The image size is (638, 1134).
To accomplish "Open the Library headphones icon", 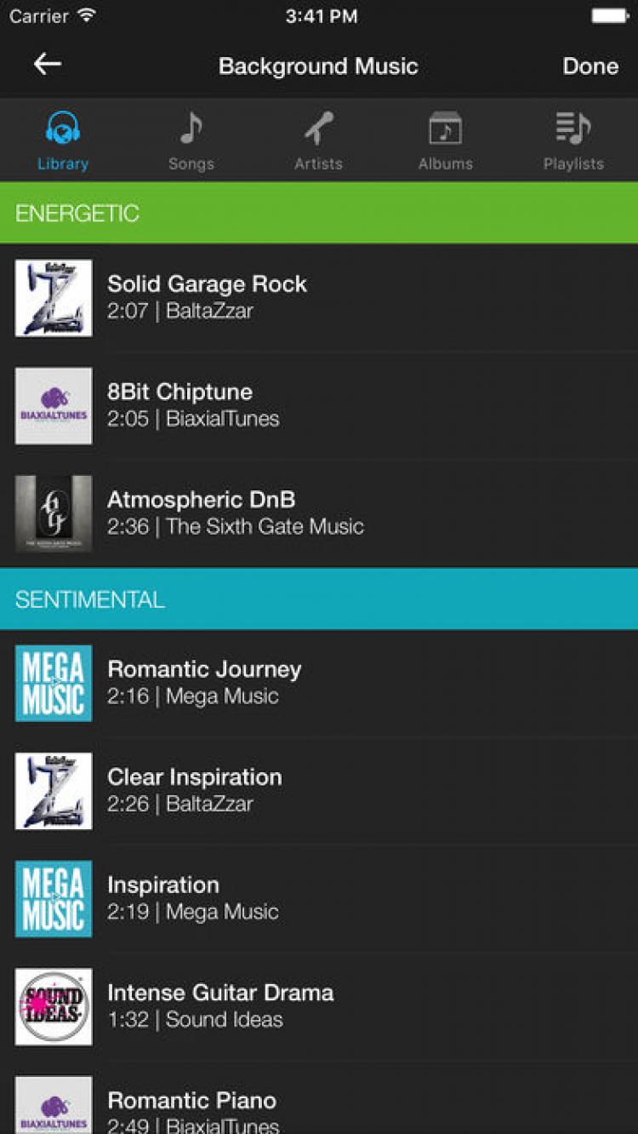I will click(62, 129).
